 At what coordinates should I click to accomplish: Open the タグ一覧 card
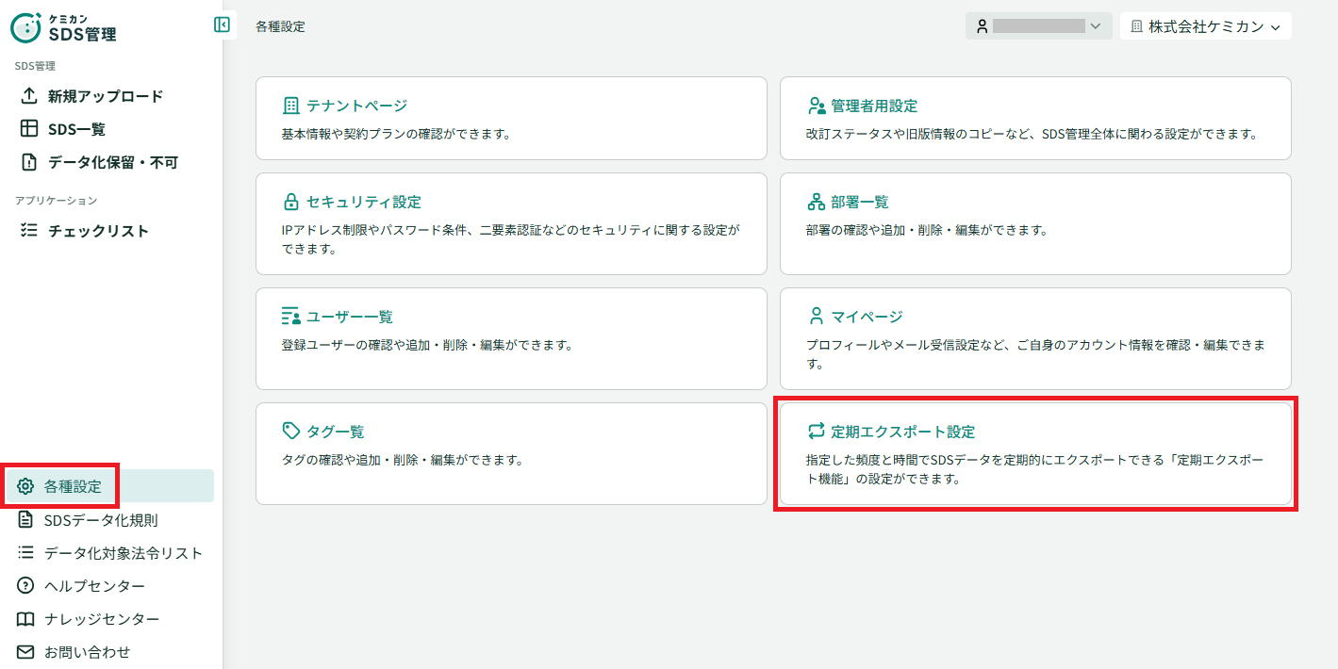point(511,454)
